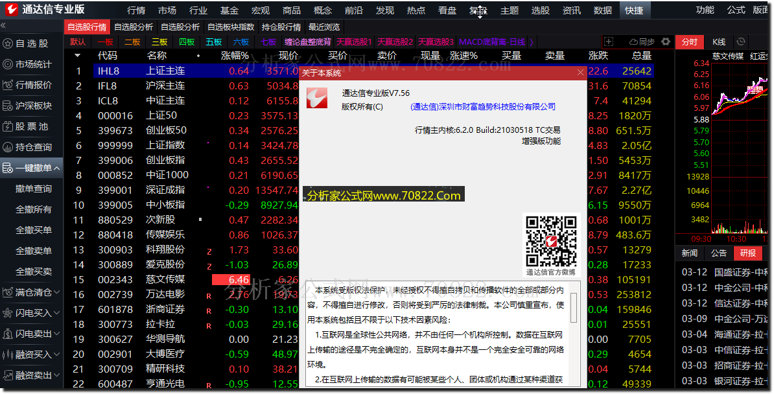Close the 关于本系统 dialog

click(581, 73)
